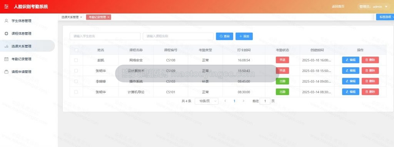Click the 课程信息管理 sidebar icon
Image resolution: width=394 pixels, height=147 pixels.
click(x=7, y=33)
